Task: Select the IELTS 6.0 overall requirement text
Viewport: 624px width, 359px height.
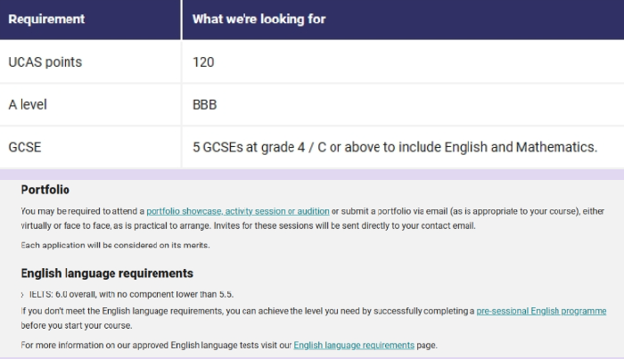Action: tap(131, 294)
